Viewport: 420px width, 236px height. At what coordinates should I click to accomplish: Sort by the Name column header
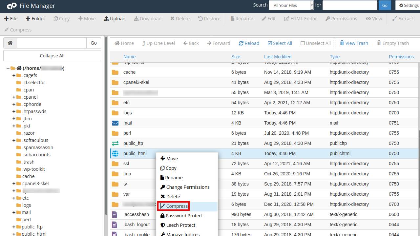coord(129,57)
